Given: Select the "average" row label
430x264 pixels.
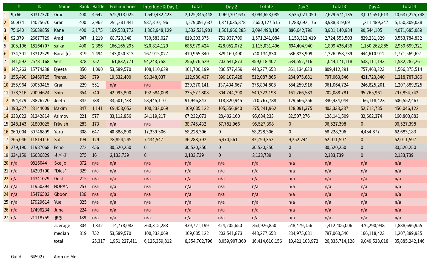Looking at the screenshot, I should [62, 226].
